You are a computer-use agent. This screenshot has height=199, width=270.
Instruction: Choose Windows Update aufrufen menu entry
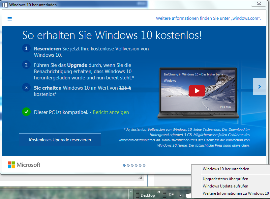(x=230, y=186)
